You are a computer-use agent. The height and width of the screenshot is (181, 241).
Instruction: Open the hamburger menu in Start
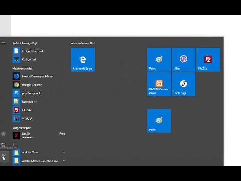tap(3, 43)
